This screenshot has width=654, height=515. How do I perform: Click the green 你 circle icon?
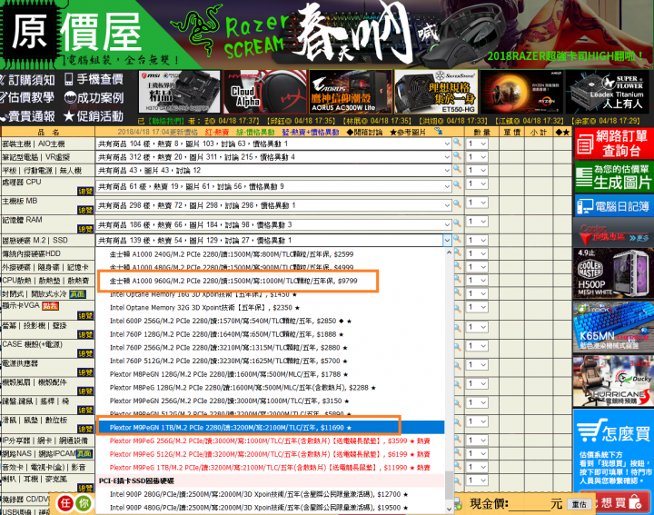click(84, 503)
